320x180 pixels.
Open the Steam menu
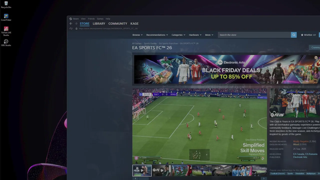point(75,19)
